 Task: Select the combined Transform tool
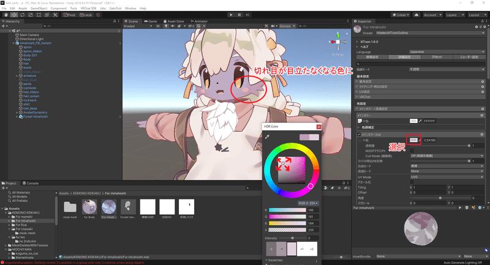click(47, 15)
